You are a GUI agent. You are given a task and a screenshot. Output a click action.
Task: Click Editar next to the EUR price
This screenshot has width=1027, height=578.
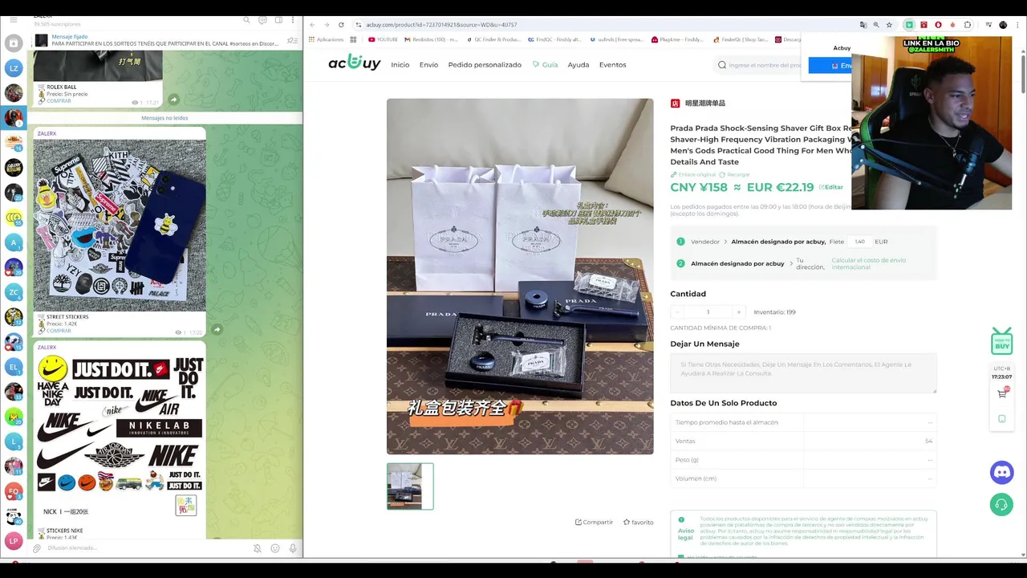tap(831, 187)
